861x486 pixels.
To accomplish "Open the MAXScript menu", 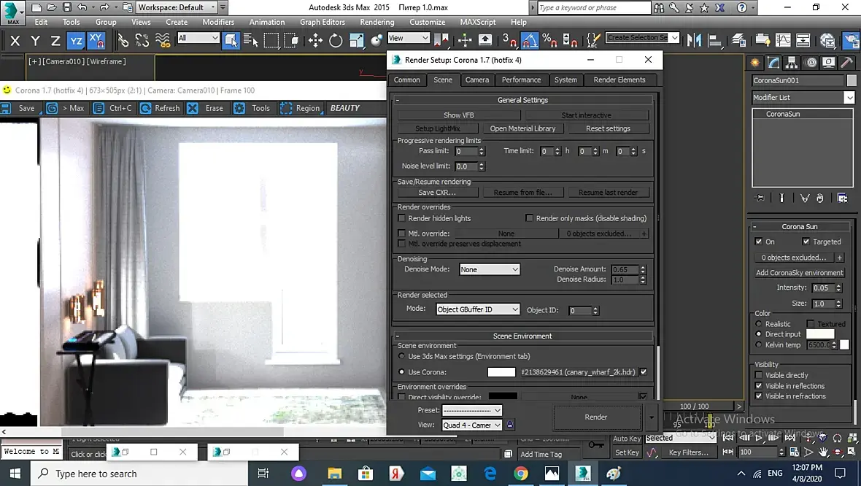I will (x=478, y=22).
